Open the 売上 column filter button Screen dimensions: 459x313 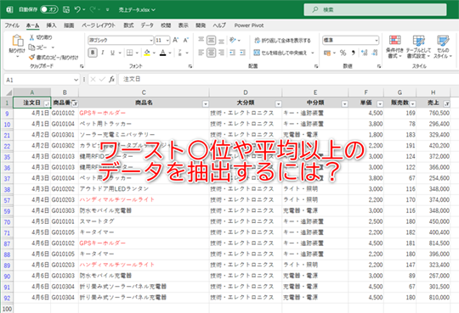447,103
